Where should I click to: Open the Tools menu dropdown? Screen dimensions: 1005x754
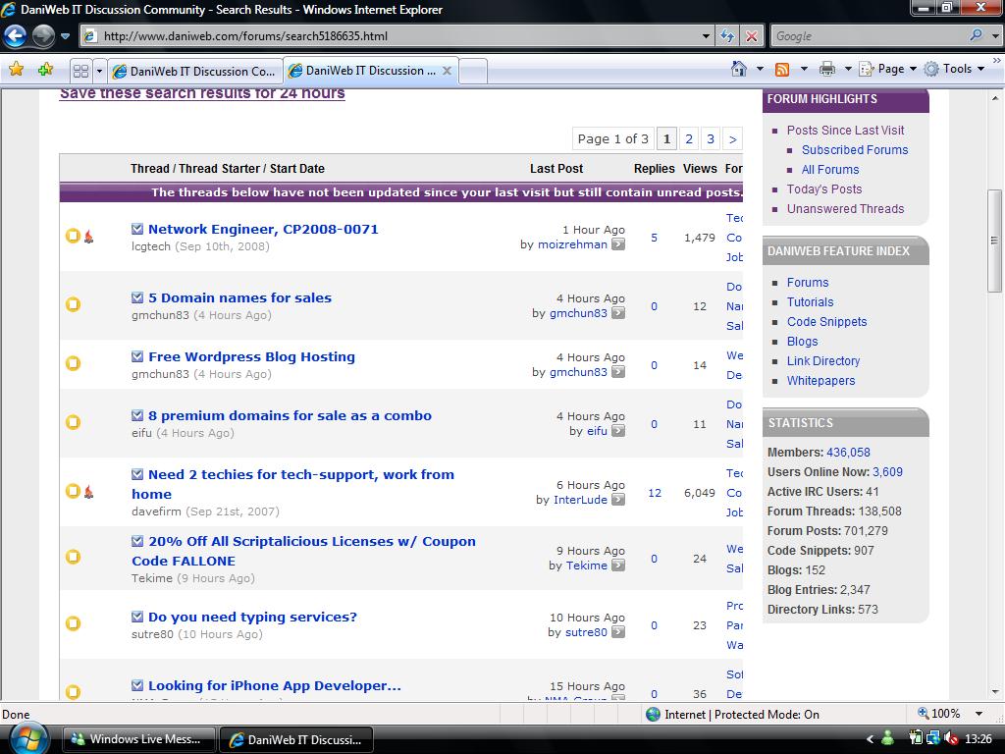(x=954, y=69)
